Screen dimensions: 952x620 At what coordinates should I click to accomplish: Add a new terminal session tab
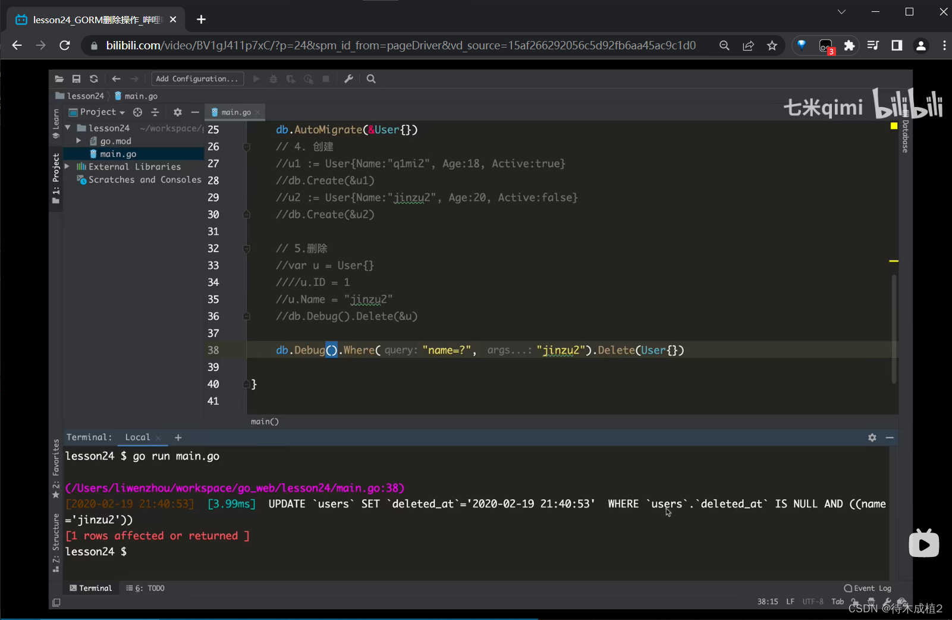(178, 438)
